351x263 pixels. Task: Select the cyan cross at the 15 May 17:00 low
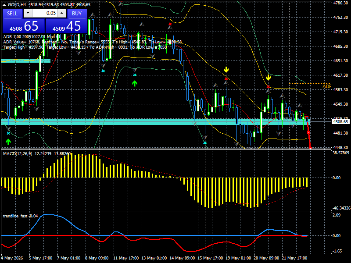205,143
